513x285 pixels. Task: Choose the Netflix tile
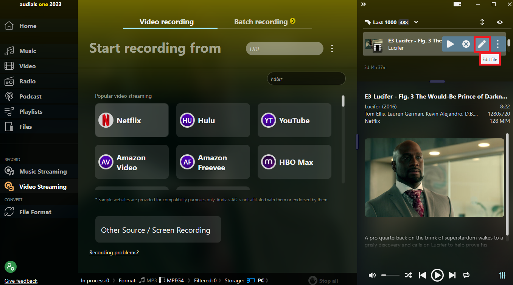(x=132, y=120)
